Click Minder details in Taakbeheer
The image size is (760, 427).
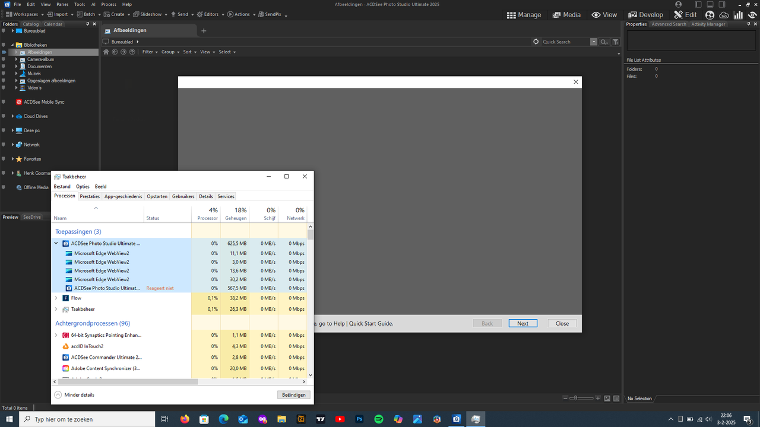pos(74,394)
